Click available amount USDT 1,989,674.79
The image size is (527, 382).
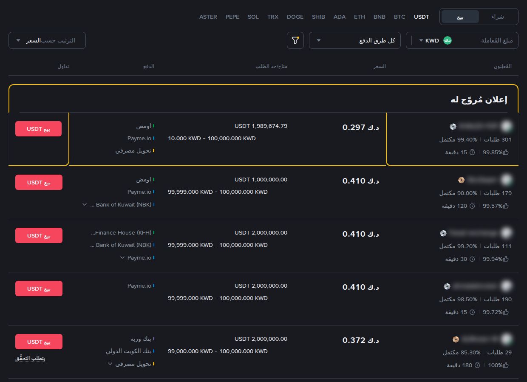(261, 126)
